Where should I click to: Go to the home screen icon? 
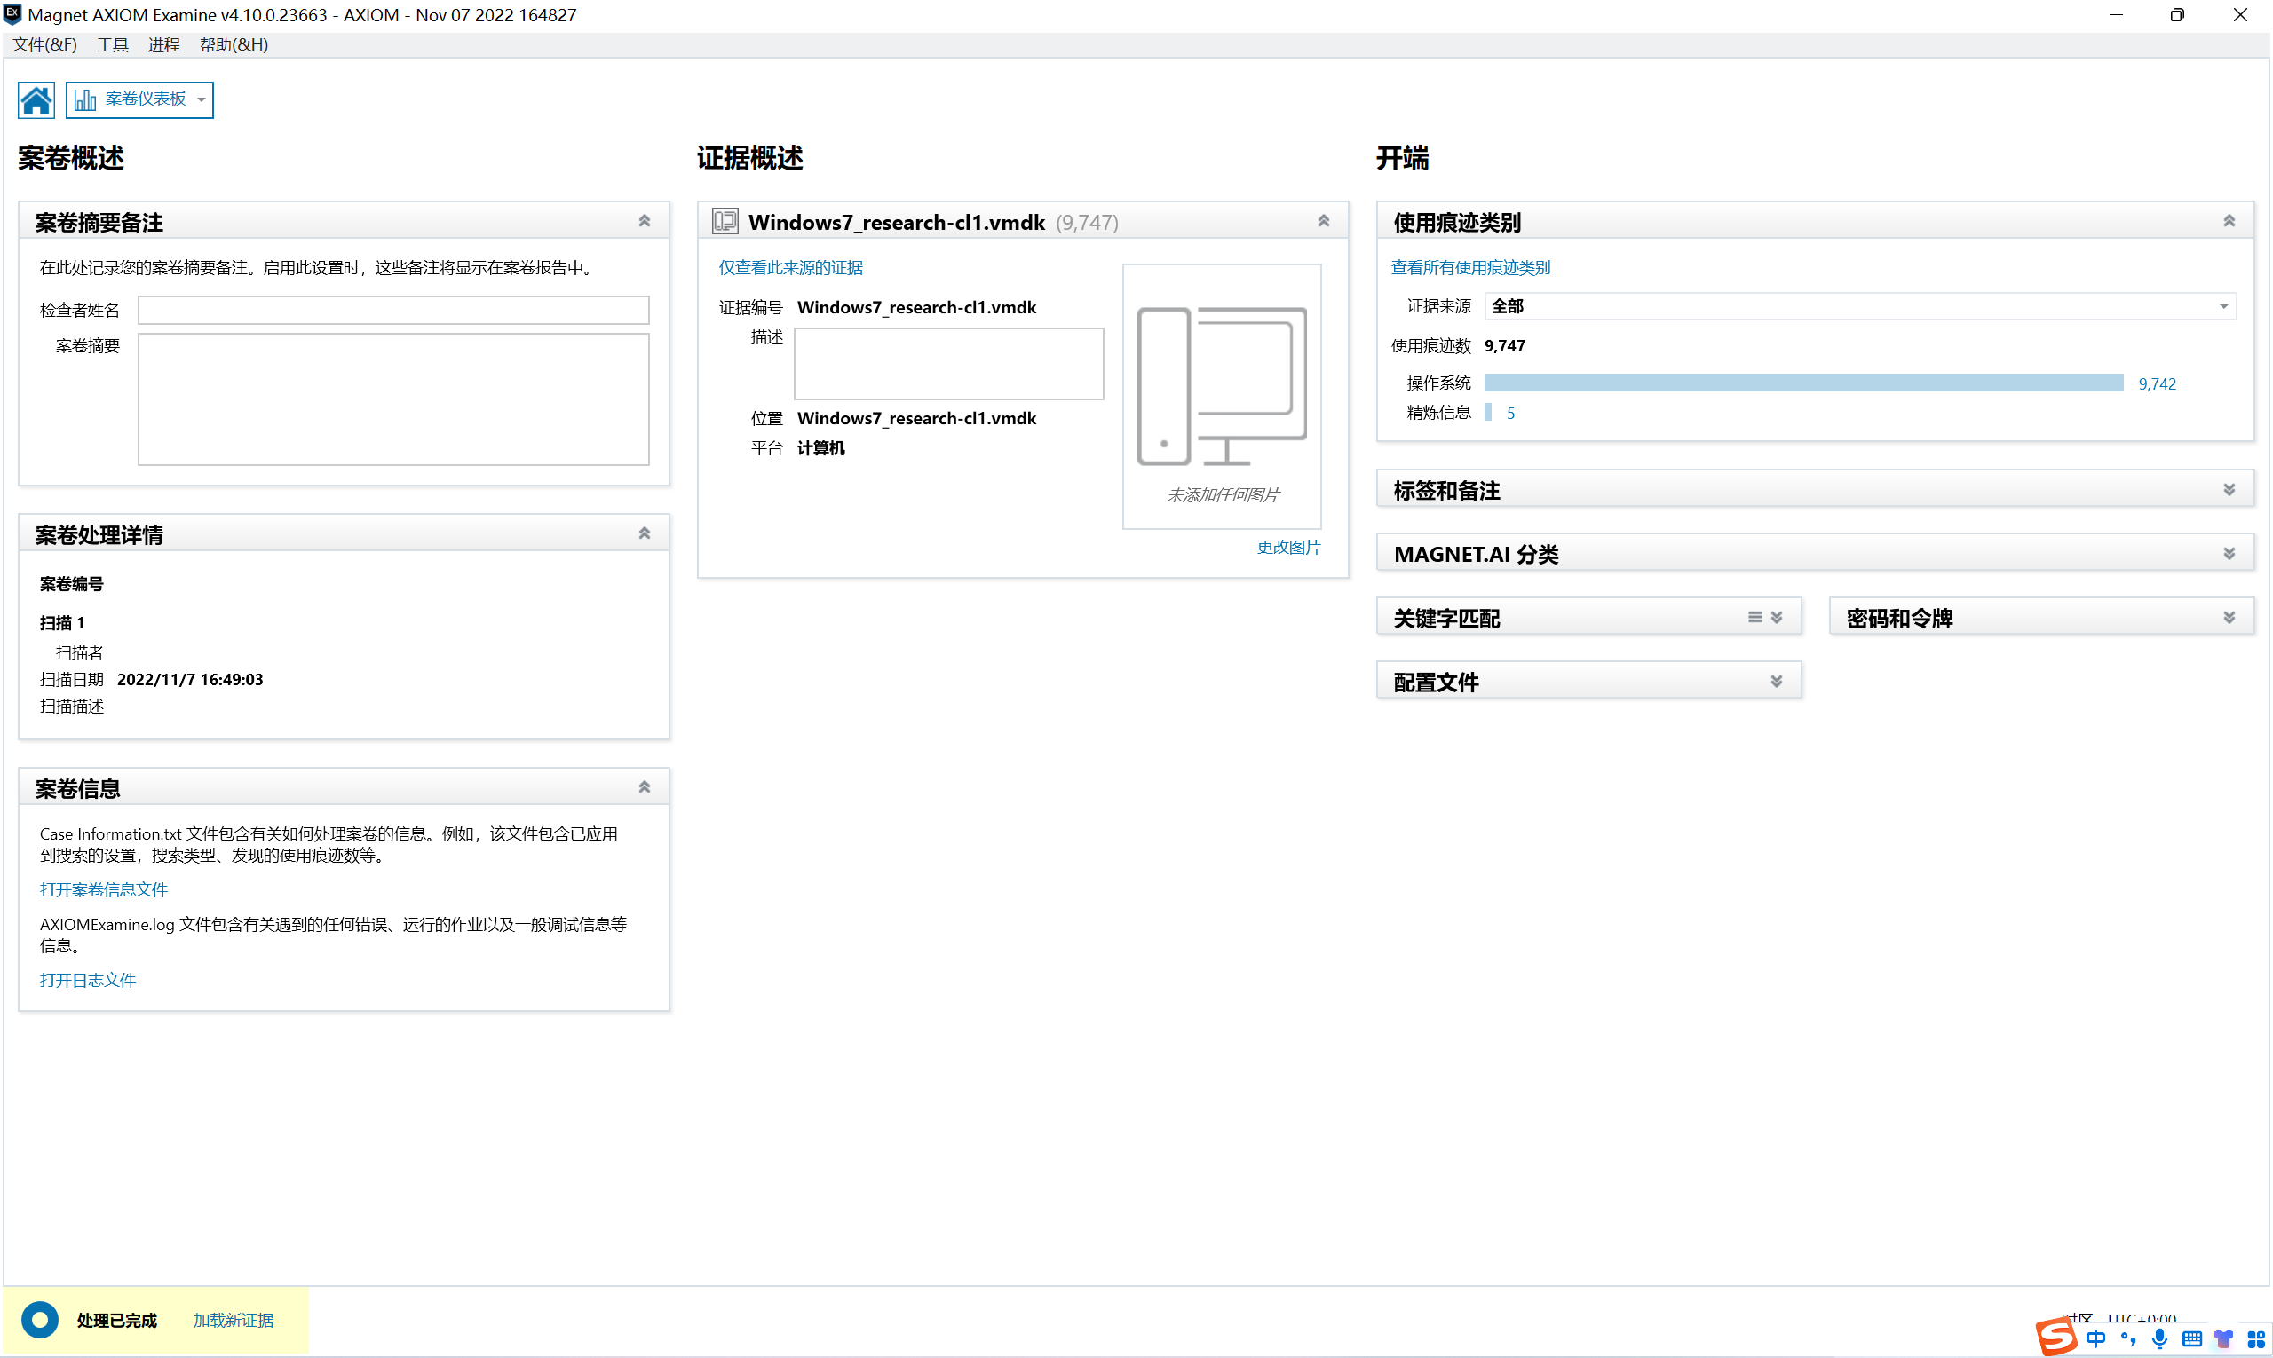click(x=36, y=99)
